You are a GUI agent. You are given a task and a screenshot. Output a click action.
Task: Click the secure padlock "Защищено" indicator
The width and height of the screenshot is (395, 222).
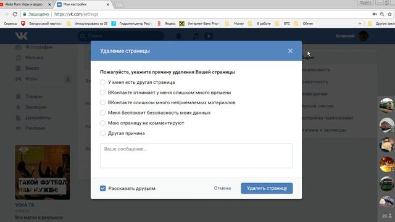36,14
